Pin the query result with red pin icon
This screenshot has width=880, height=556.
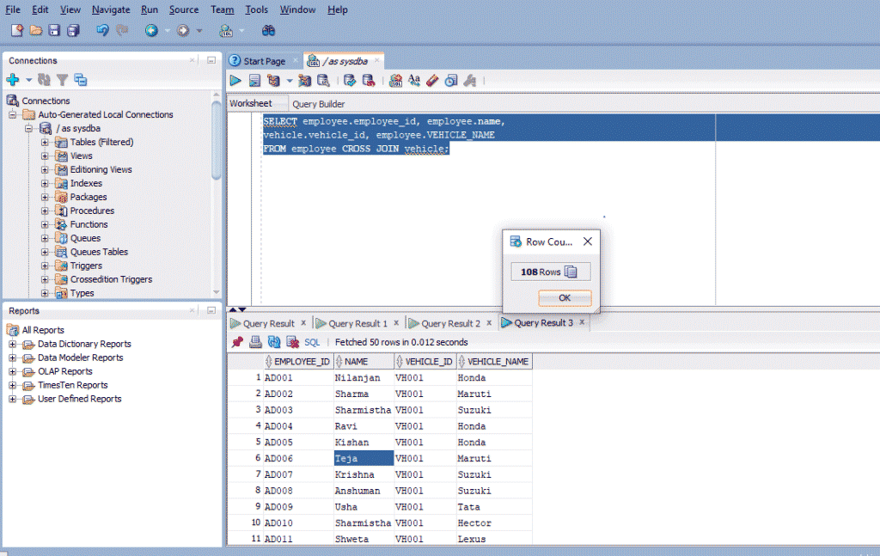(x=237, y=342)
